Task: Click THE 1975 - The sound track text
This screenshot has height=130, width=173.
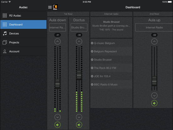Action: tap(111, 30)
